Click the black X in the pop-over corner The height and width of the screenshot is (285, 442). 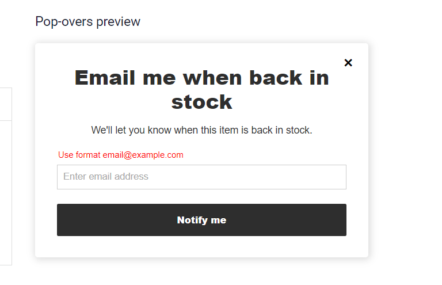[x=348, y=63]
